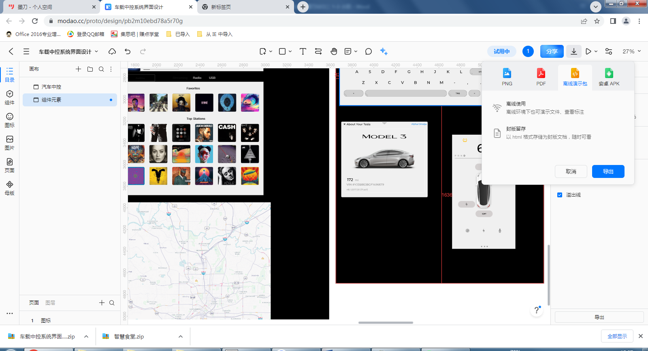Expand the sticky note tool dropdown arrow

356,51
